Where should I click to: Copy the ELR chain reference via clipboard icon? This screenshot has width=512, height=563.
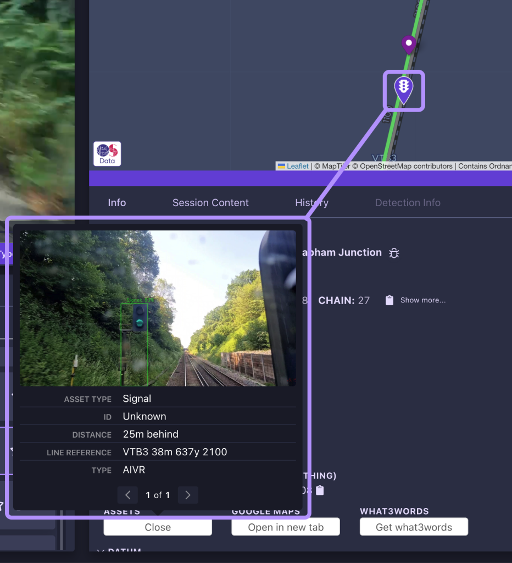point(389,300)
